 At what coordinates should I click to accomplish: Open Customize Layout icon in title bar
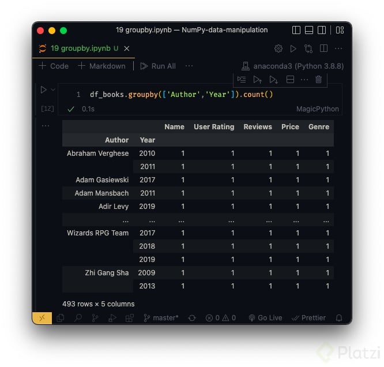click(x=340, y=30)
